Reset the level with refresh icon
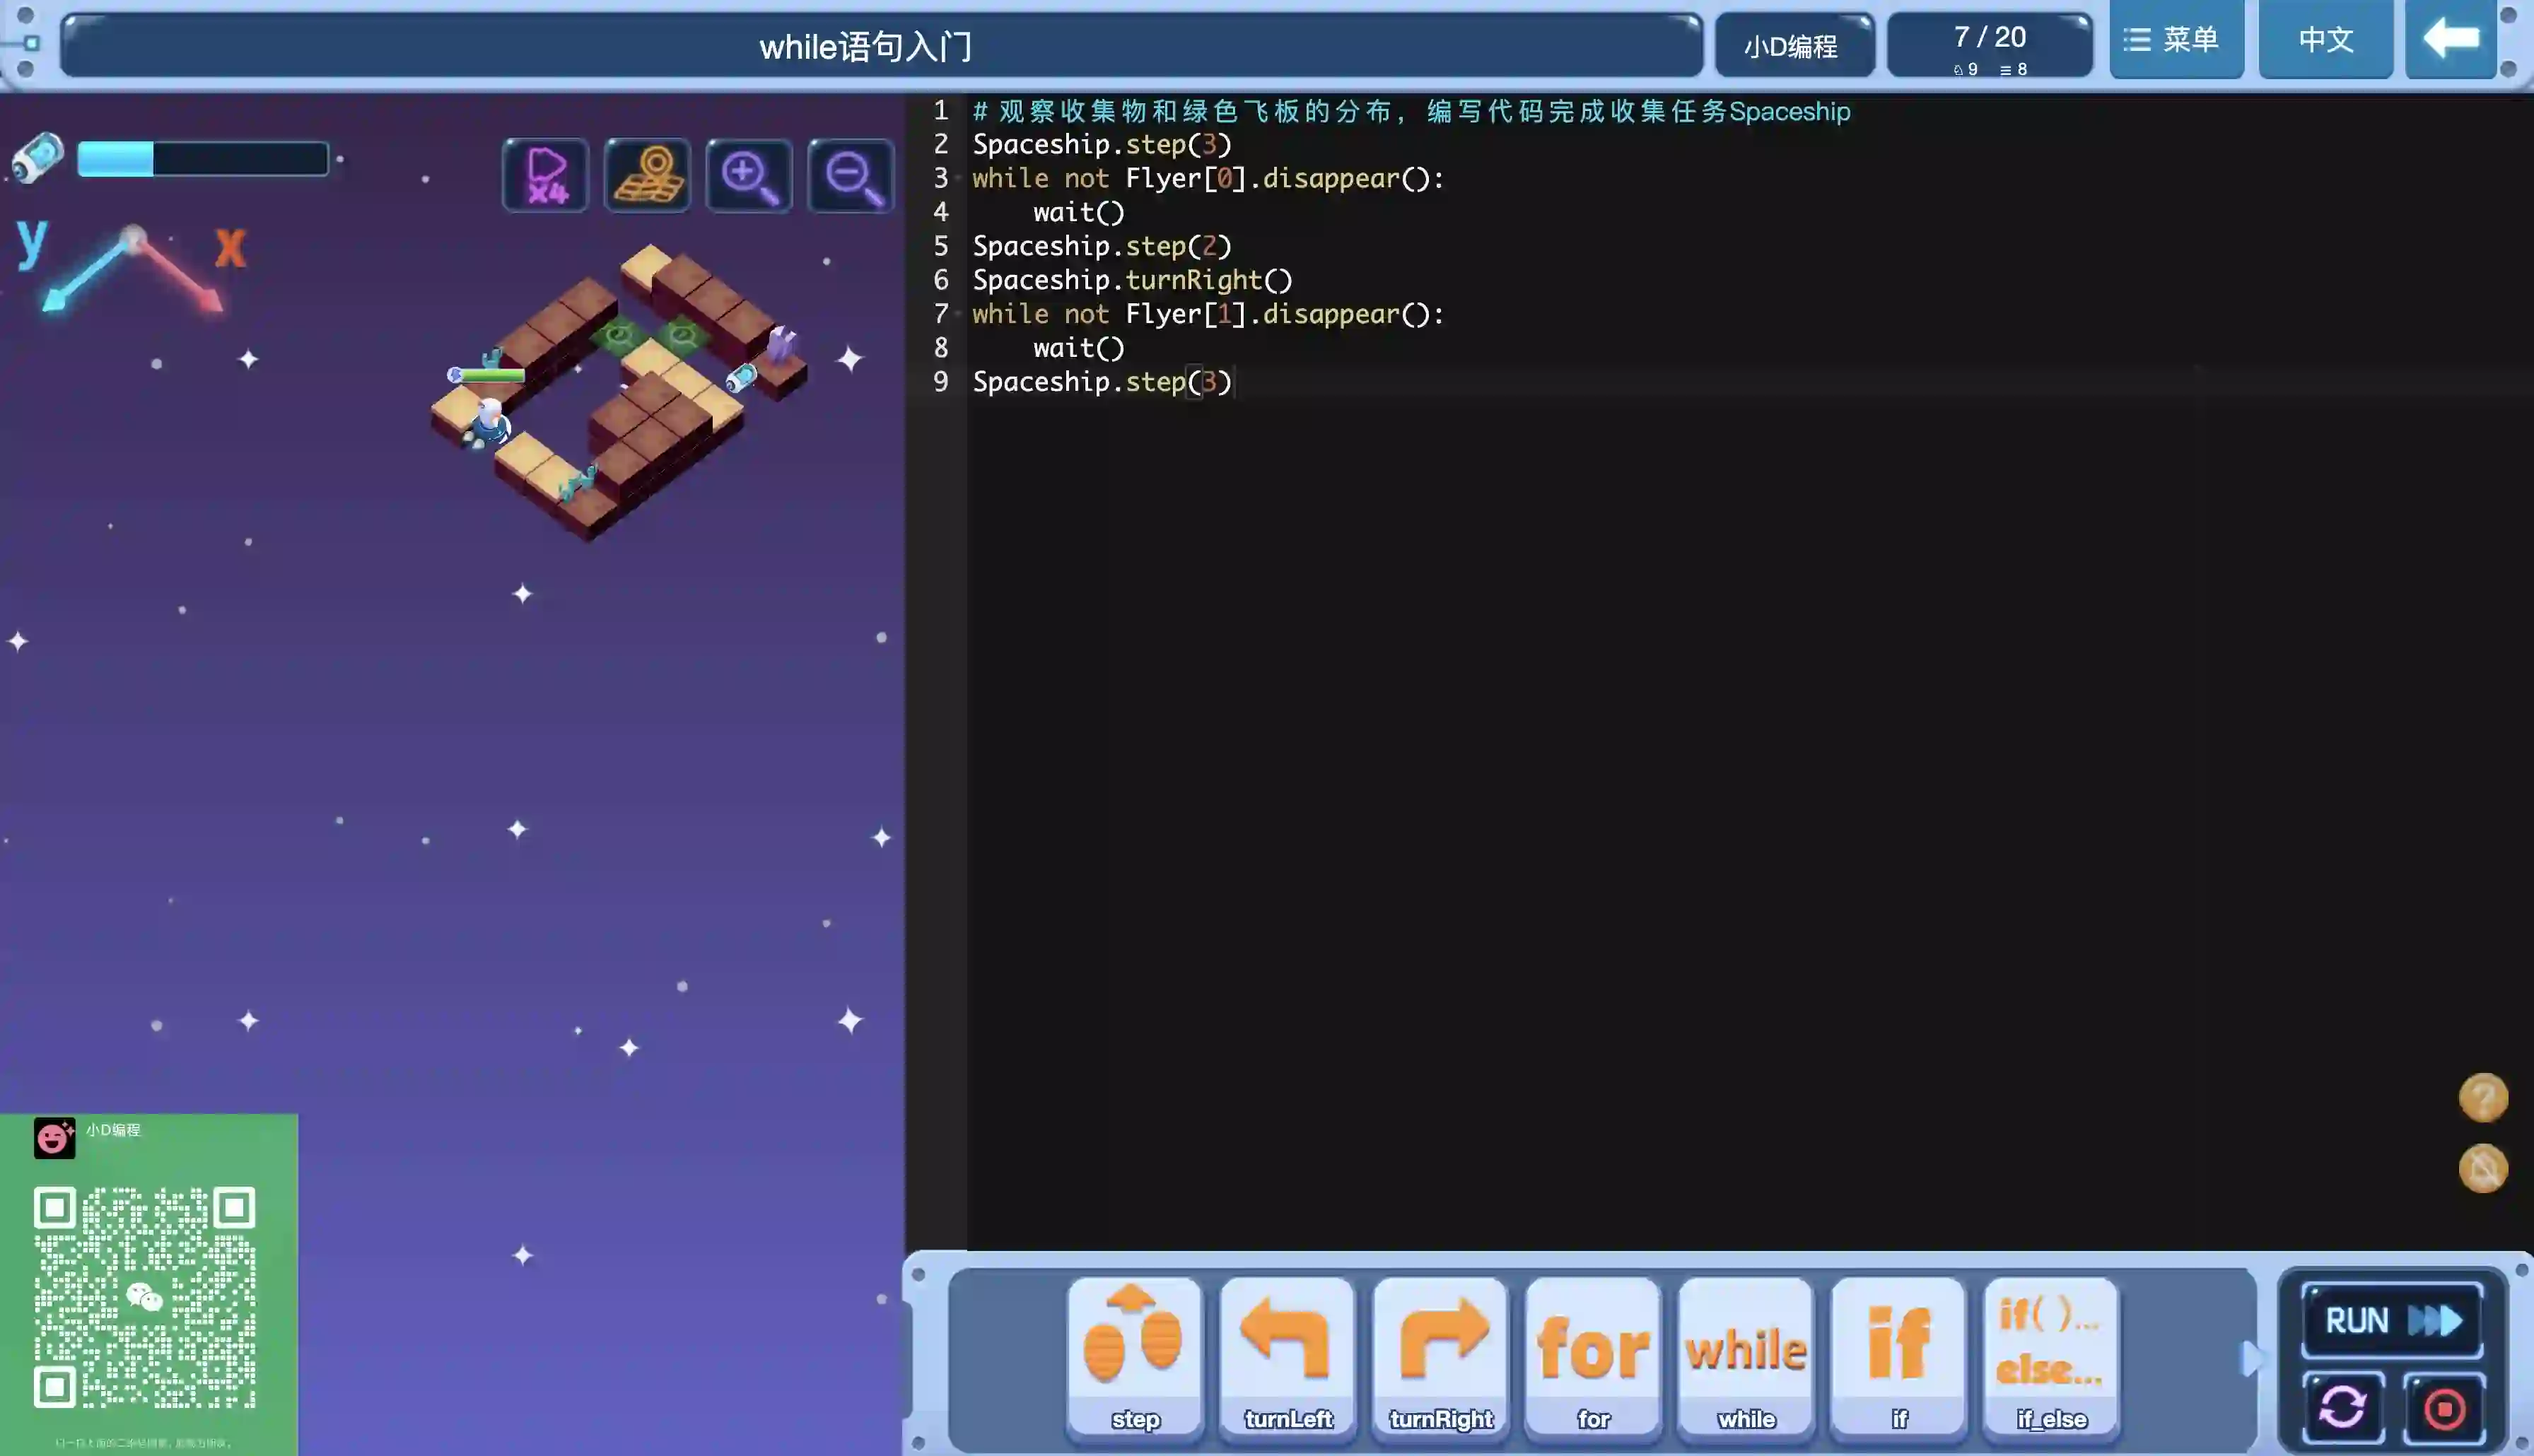The image size is (2534, 1456). tap(2342, 1408)
